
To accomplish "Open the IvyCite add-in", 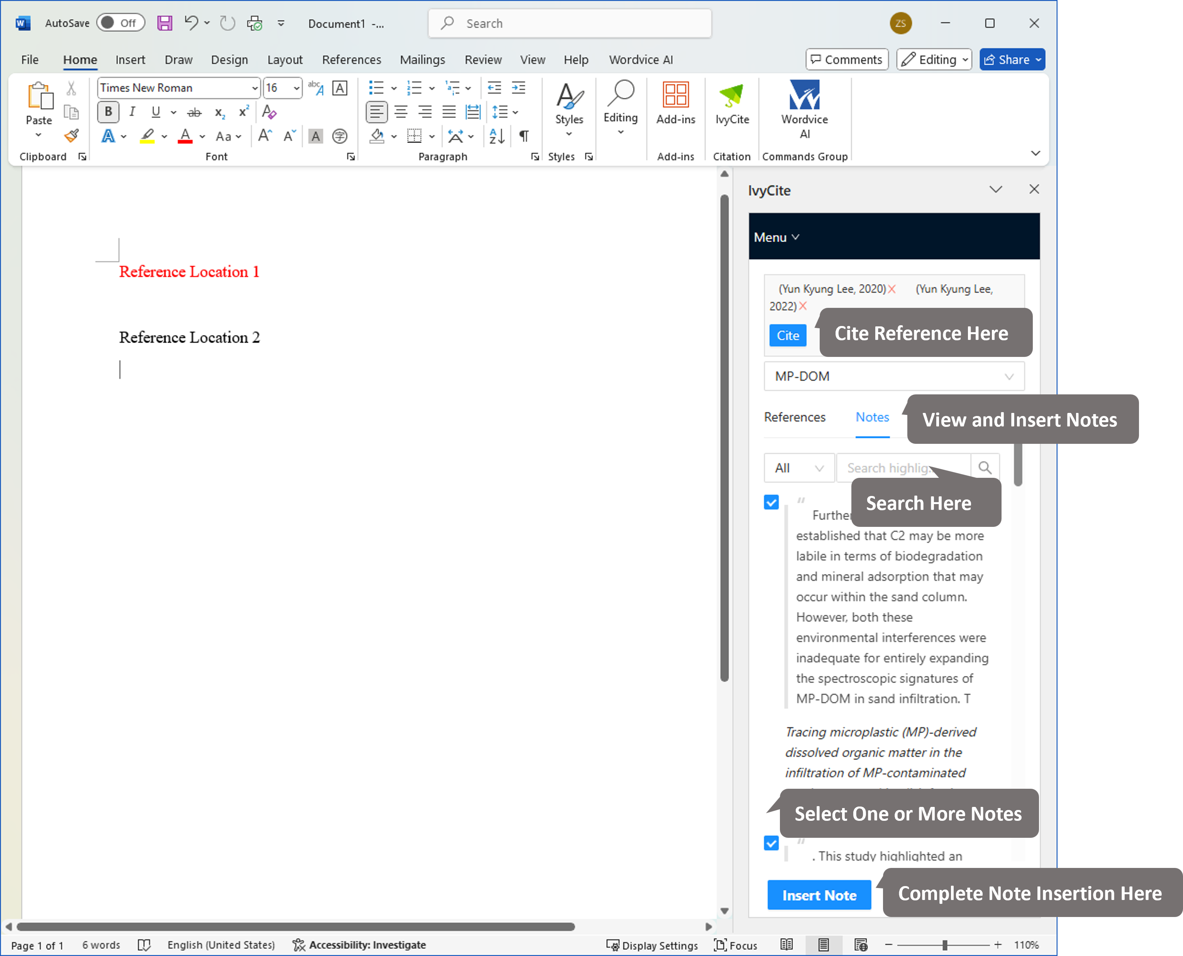I will tap(732, 103).
